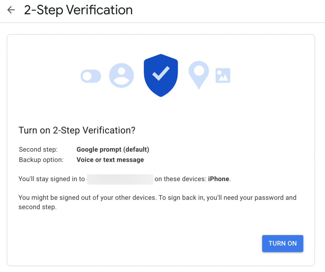The height and width of the screenshot is (272, 325).
Task: Click the 2-Step Verification page title
Action: click(x=78, y=10)
